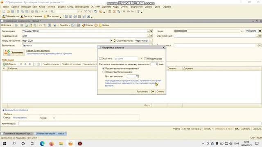Screen dimensions: 262x147
Task: Click the magnifier icon beside Организация field
Action: coord(151,31)
